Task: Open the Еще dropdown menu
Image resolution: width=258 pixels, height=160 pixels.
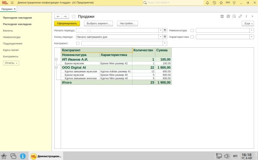Action: click(x=248, y=24)
